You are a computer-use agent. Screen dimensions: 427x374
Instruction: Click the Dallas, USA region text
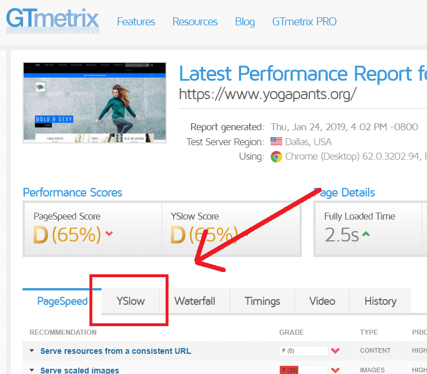point(308,142)
